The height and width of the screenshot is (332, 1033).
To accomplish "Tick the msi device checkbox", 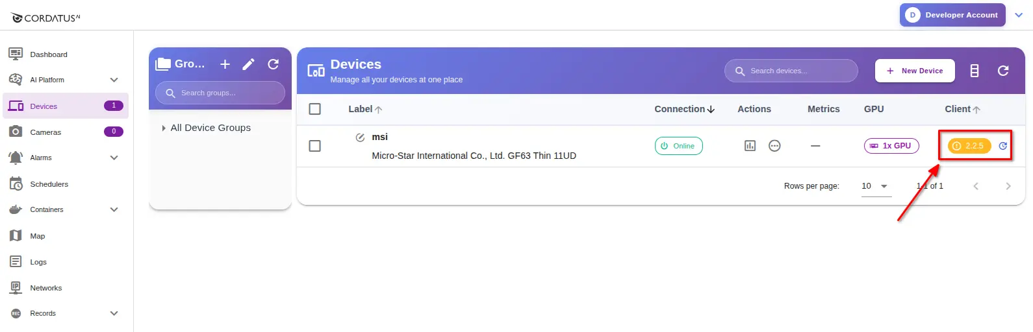I will click(x=315, y=146).
